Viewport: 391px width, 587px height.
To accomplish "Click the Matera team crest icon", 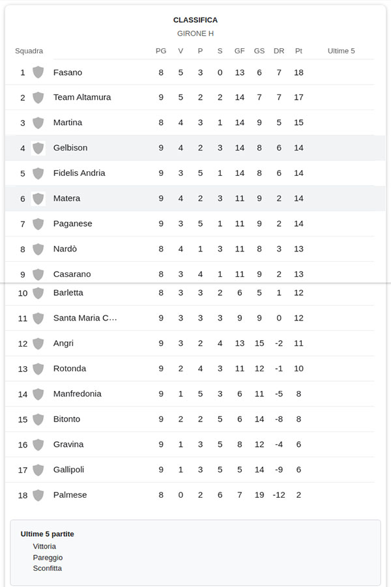I will coord(38,199).
